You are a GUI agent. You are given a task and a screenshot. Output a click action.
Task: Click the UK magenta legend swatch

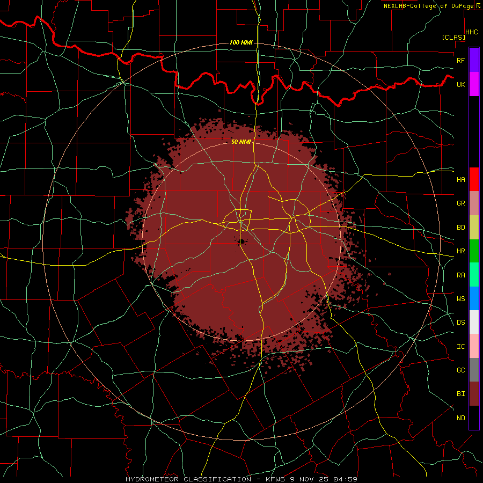[474, 84]
